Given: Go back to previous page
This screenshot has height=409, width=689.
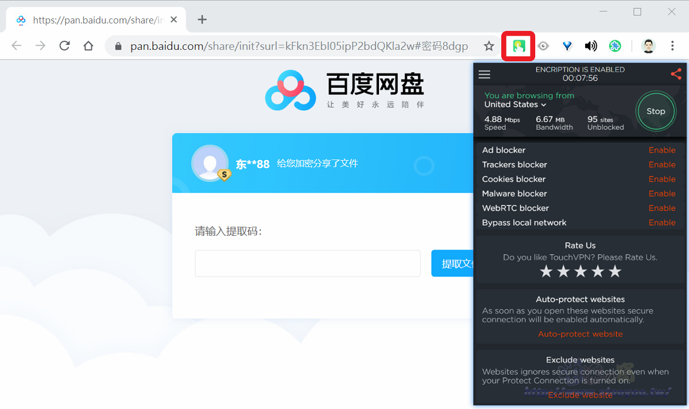Looking at the screenshot, I should click(x=17, y=46).
